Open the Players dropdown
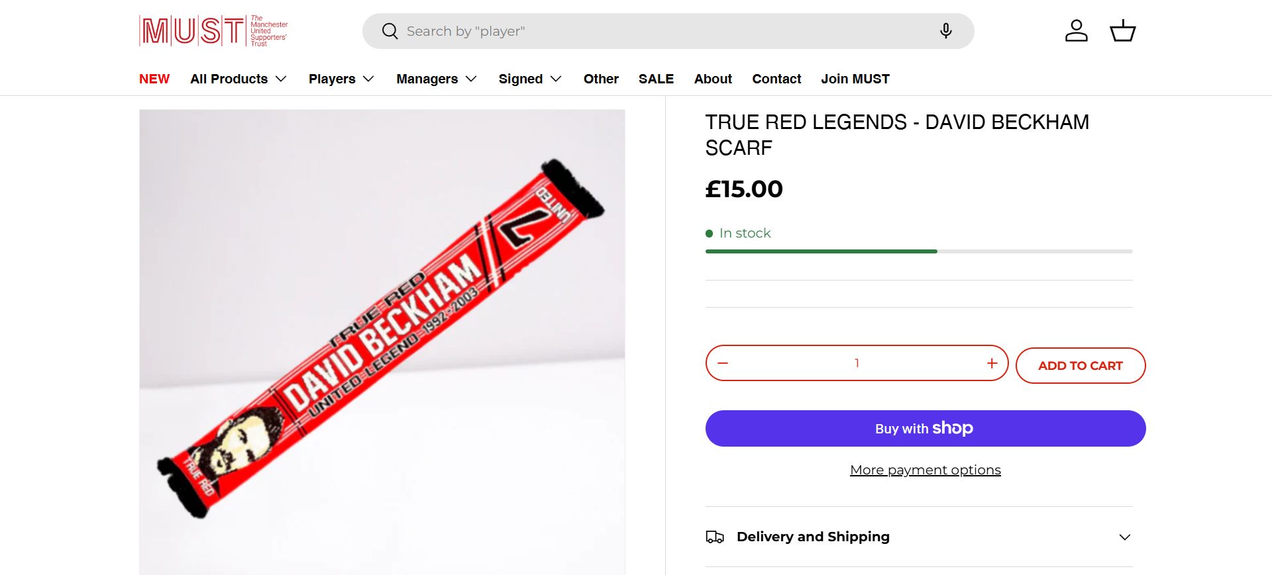Image resolution: width=1272 pixels, height=575 pixels. 341,79
